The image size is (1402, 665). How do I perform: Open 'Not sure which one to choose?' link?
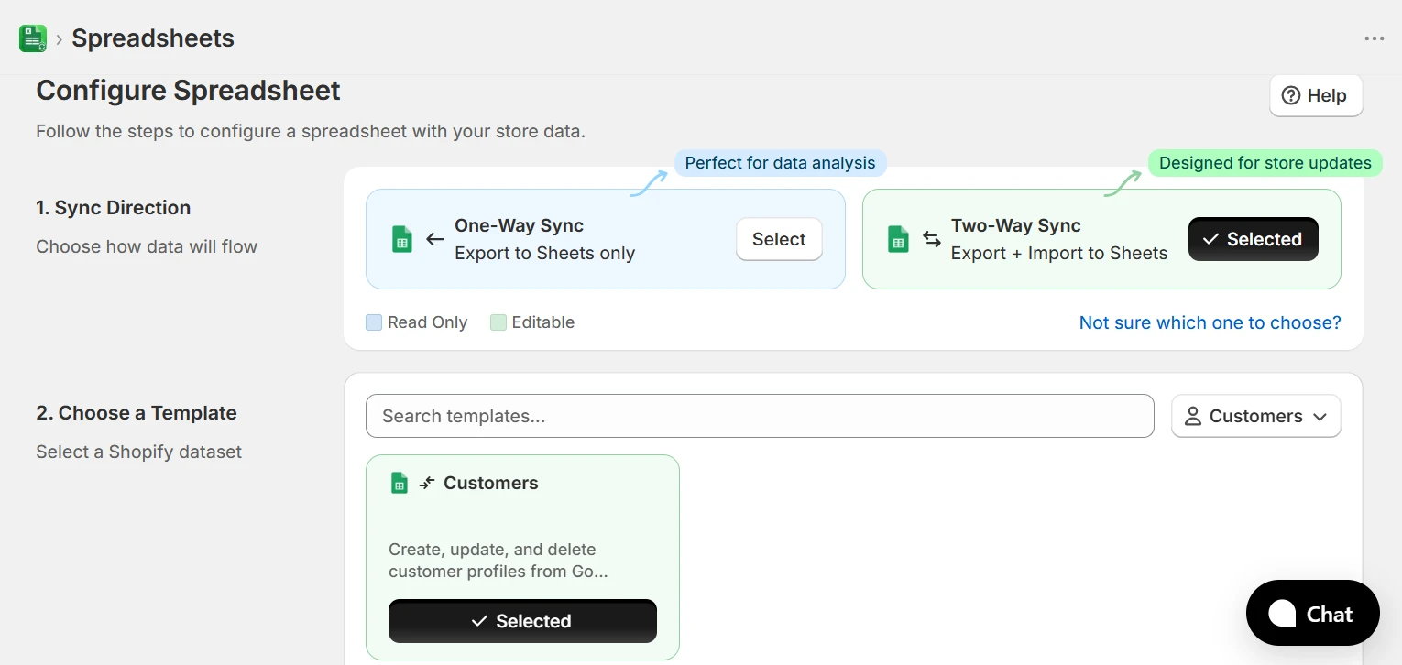click(x=1210, y=322)
